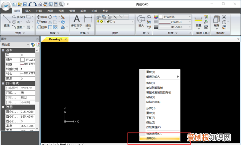This screenshot has width=241, height=145.
Task: Expand the 修改 modify panel arrow
Action: 58,33
